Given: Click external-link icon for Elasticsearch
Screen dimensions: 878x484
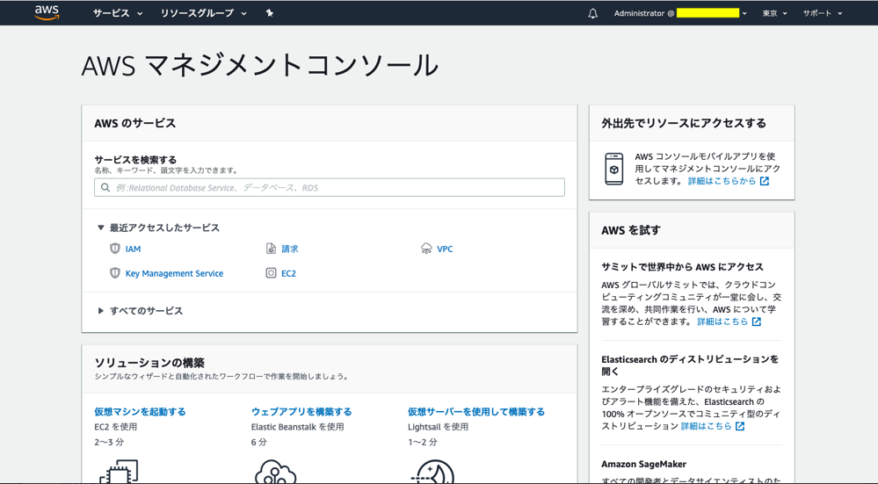Looking at the screenshot, I should pos(740,426).
